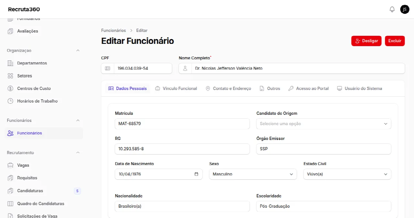
Task: Click the breadcrumb chevron separator
Action: click(131, 31)
